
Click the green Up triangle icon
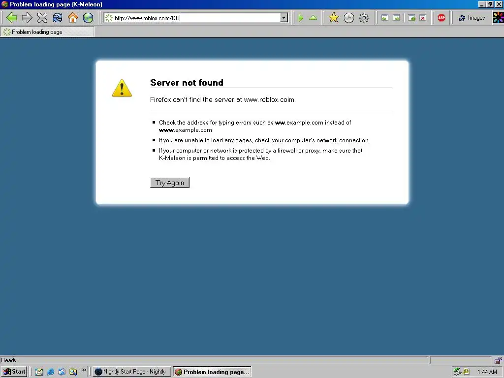[x=313, y=18]
